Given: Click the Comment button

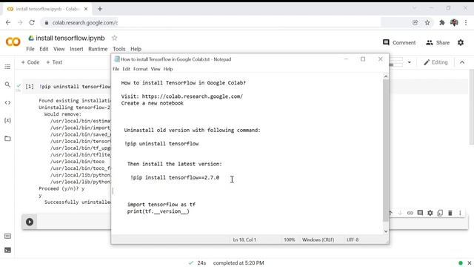Looking at the screenshot, I should (399, 43).
